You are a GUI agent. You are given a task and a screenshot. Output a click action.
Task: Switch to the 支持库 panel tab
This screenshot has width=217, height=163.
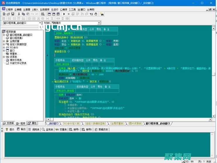point(8,123)
